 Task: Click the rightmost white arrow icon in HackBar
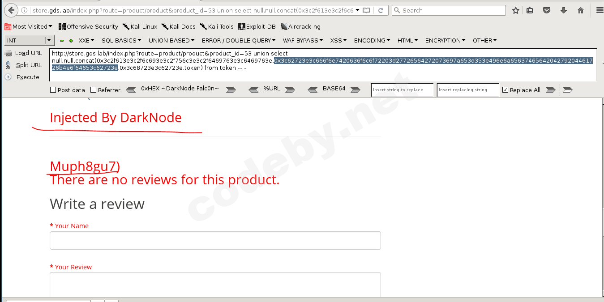[567, 90]
